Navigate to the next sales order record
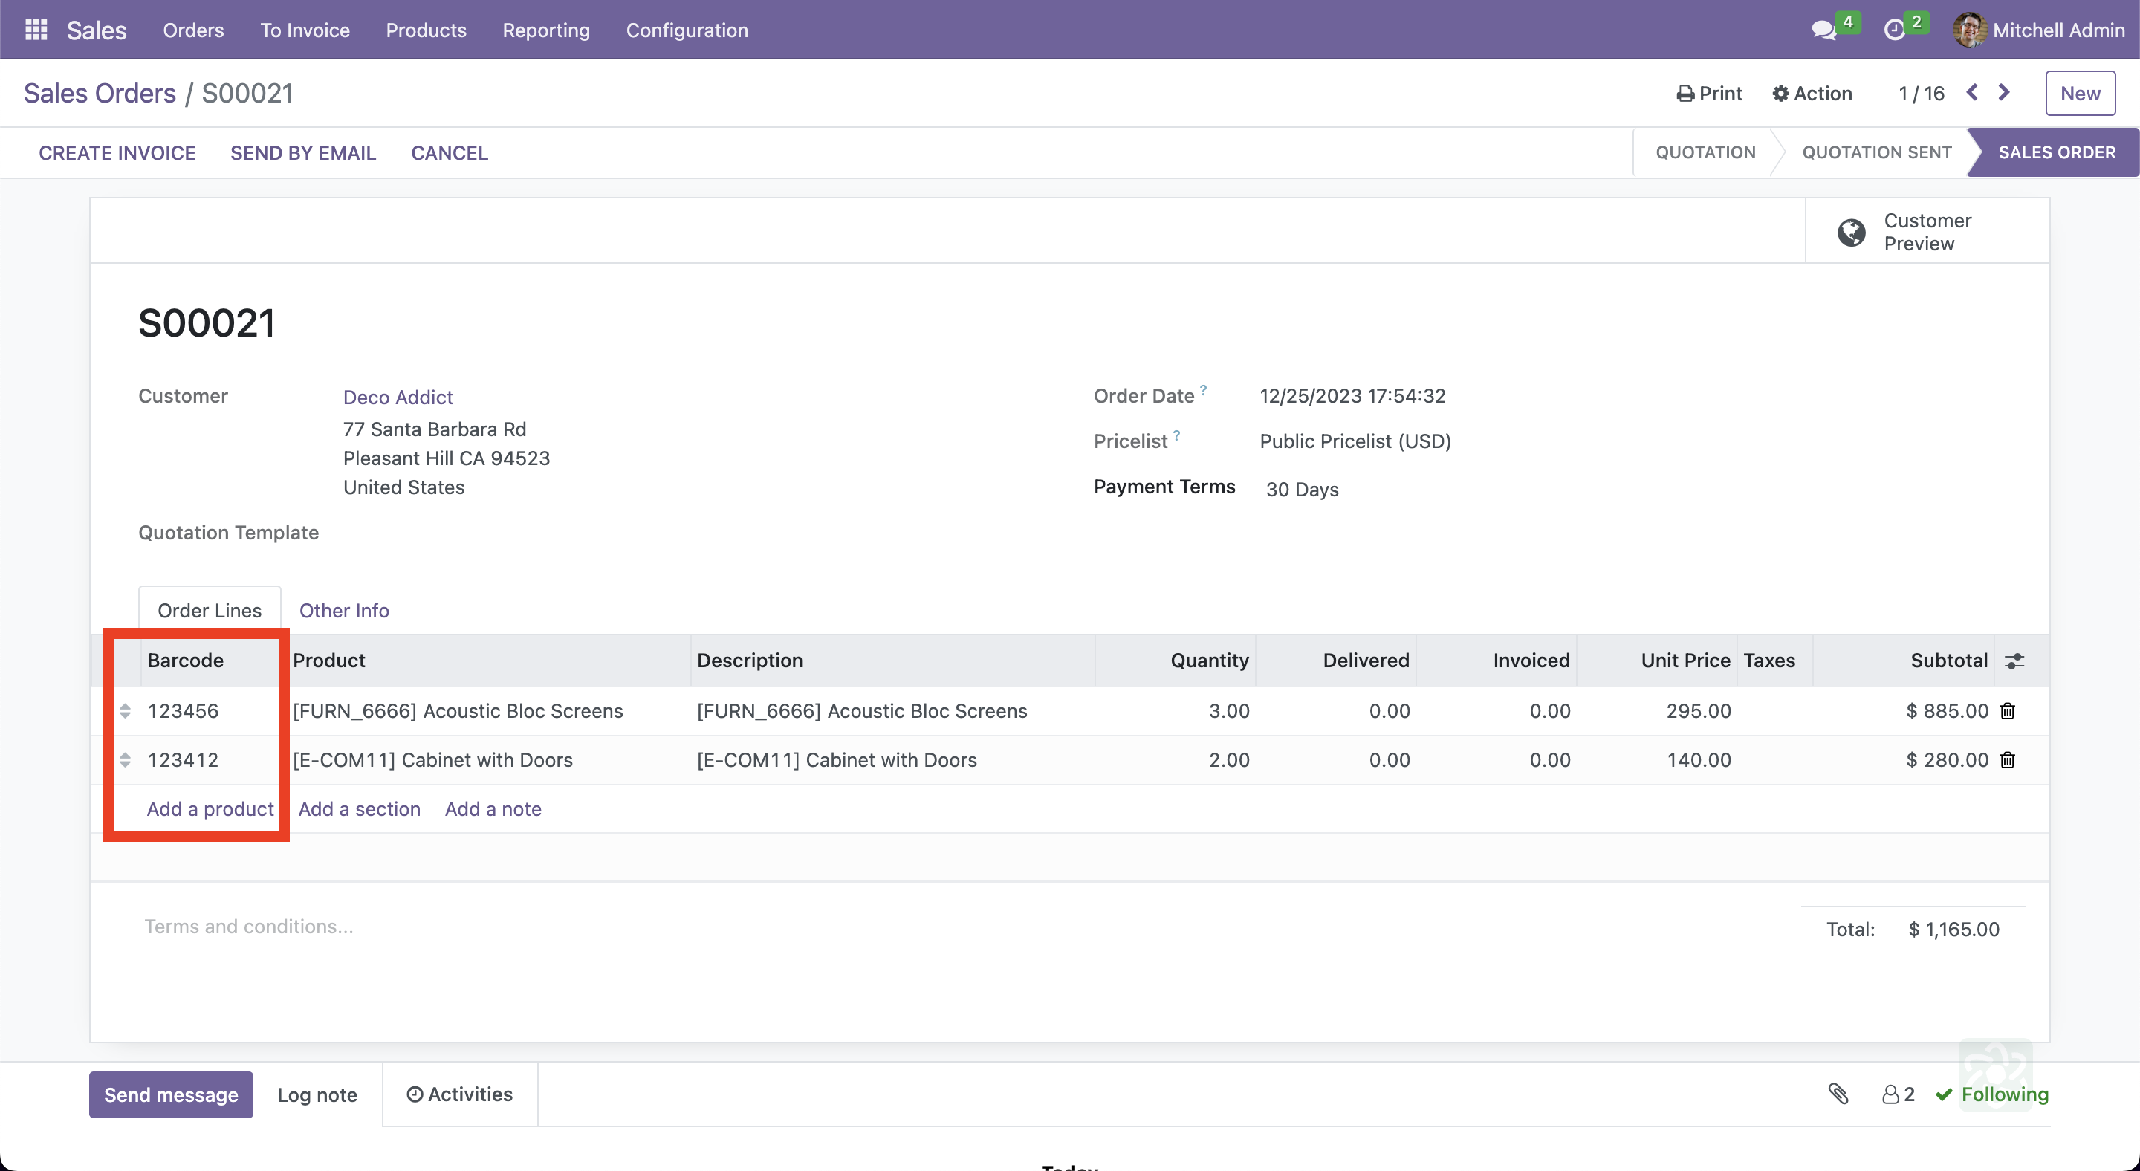 [2004, 93]
